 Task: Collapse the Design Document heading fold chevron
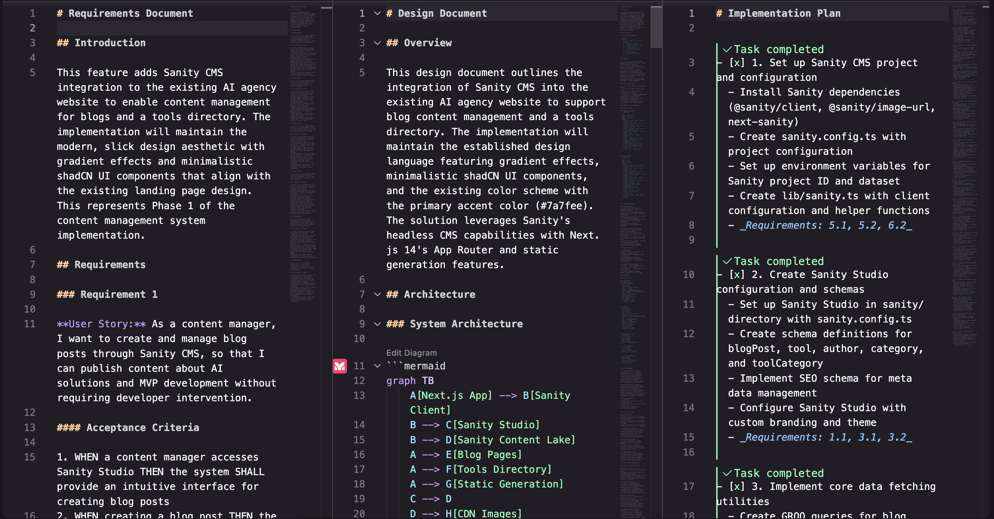[377, 13]
